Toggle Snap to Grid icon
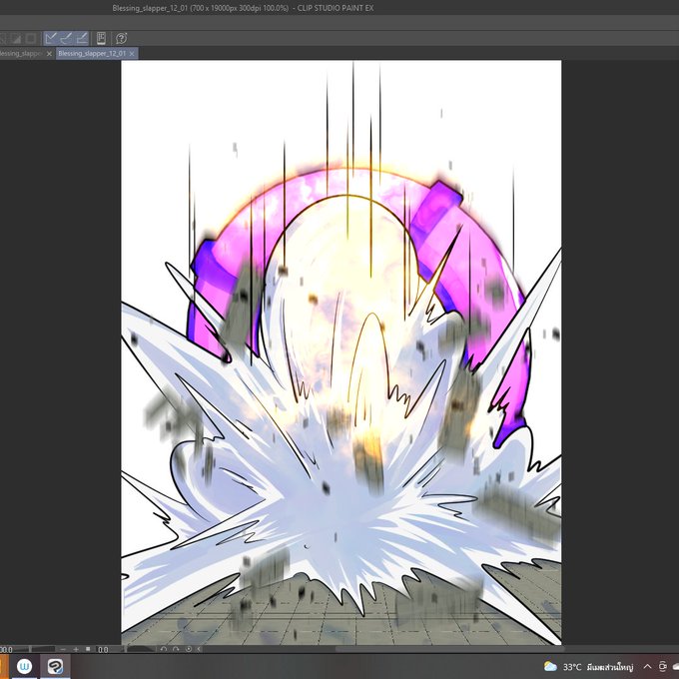The width and height of the screenshot is (679, 679). (x=82, y=39)
